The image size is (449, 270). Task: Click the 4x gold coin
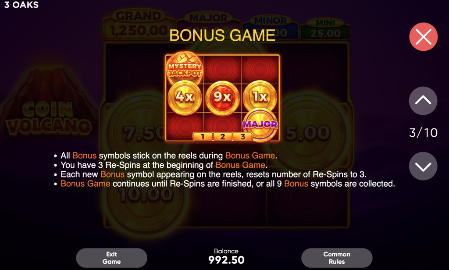coord(185,97)
